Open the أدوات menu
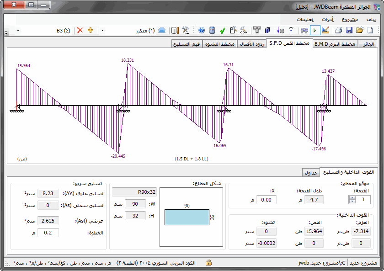Image resolution: width=384 pixels, height=271 pixels. tap(327, 19)
